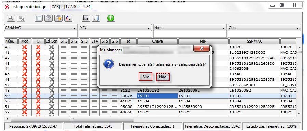Click the quick filter lightning icon
Viewport: 307px width, 131px height.
click(58, 18)
